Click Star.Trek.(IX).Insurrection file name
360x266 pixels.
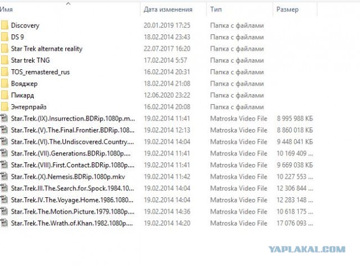click(x=73, y=118)
